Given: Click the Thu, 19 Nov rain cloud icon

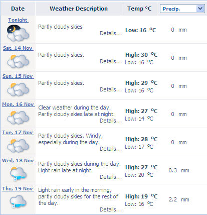Looking at the screenshot, I should coord(18,201).
